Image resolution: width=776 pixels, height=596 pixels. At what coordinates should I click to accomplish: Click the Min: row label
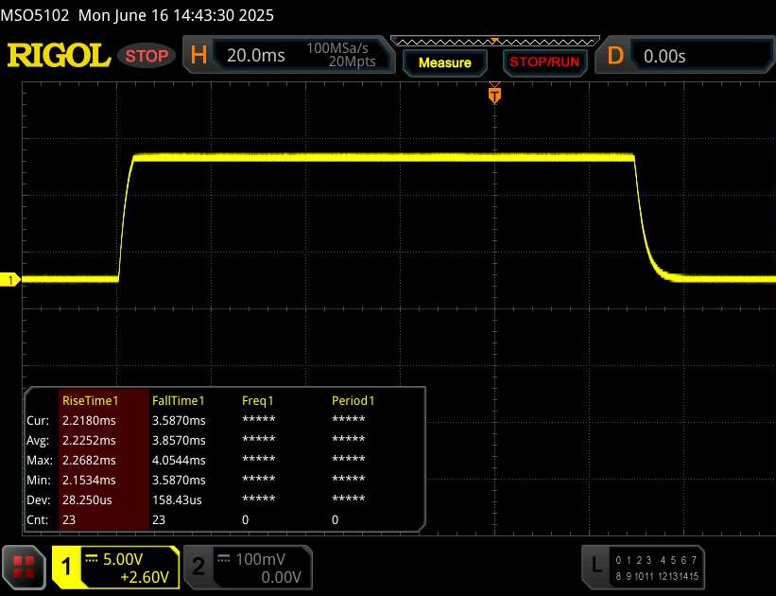(39, 480)
